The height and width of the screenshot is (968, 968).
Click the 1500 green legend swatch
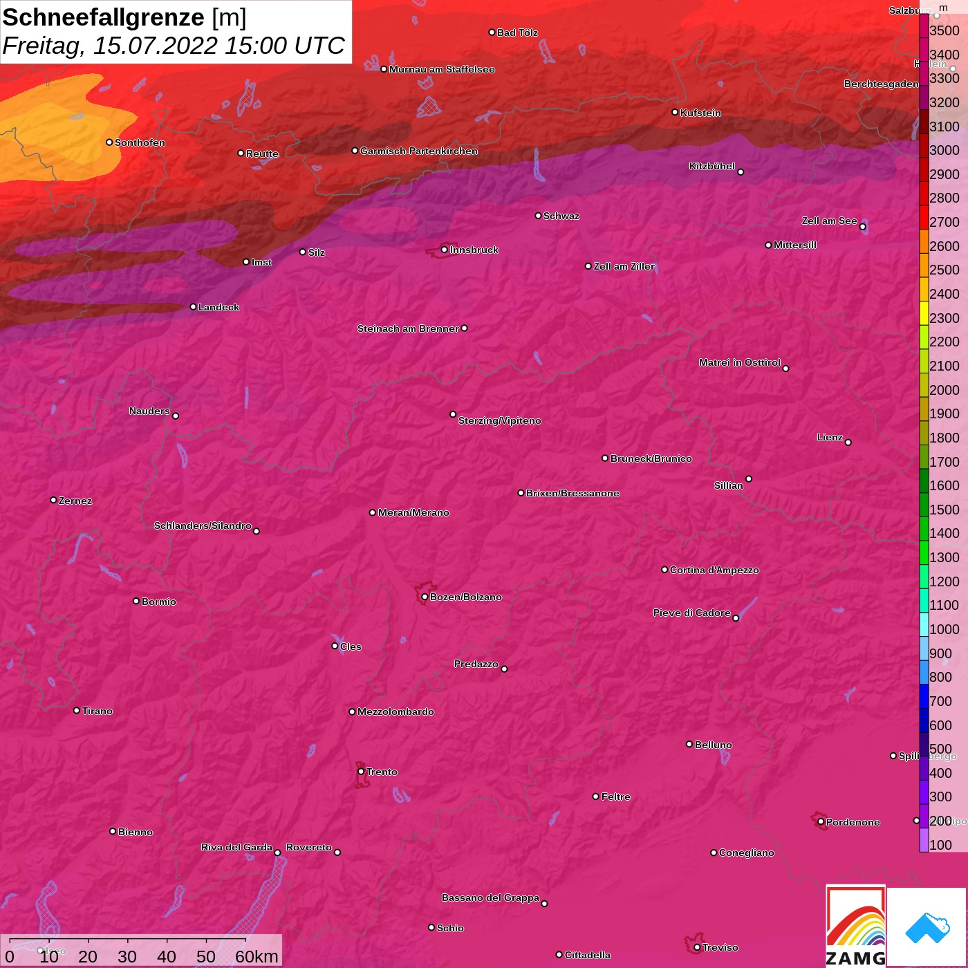[x=924, y=505]
